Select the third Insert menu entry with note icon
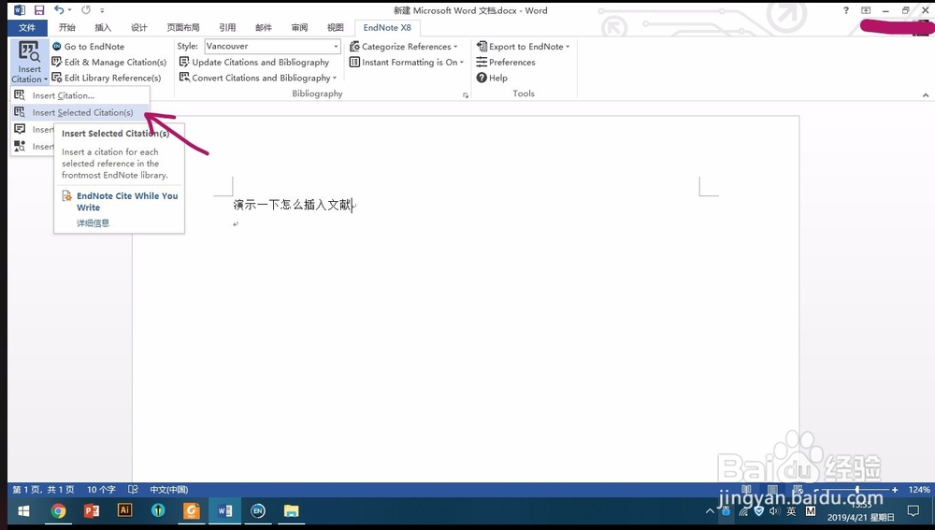Viewport: 935px width, 530px height. [x=33, y=129]
